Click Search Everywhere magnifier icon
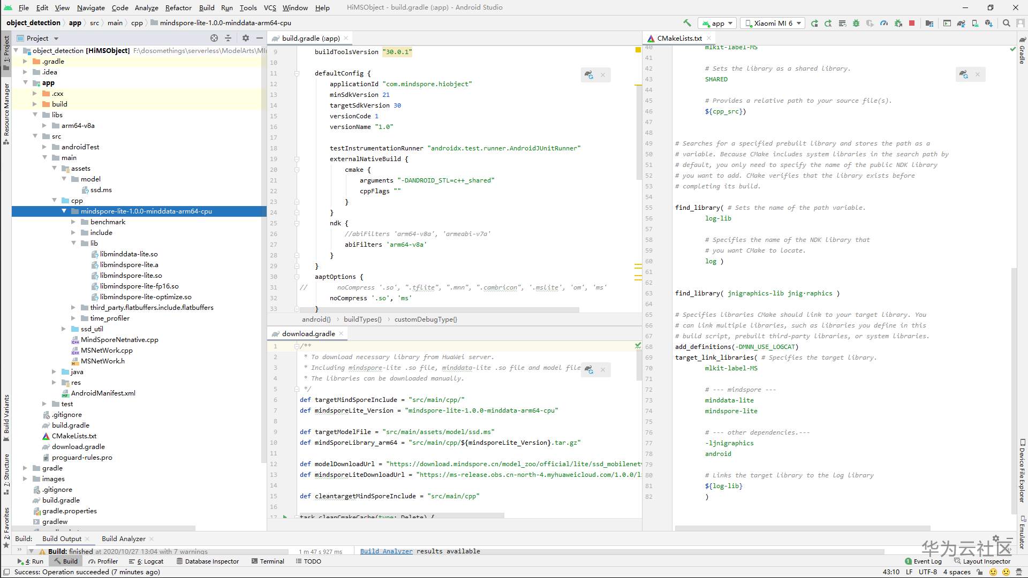 pyautogui.click(x=1006, y=23)
